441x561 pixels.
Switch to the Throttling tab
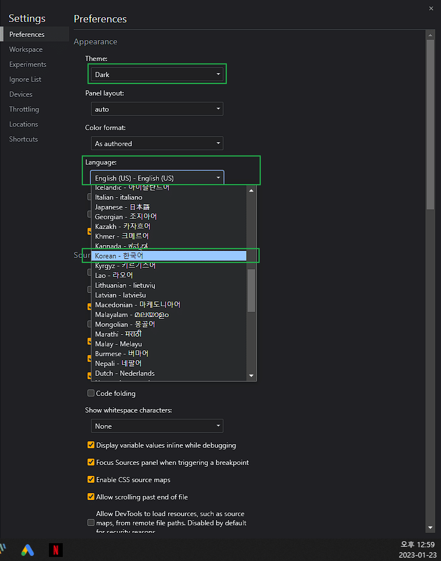point(35,109)
